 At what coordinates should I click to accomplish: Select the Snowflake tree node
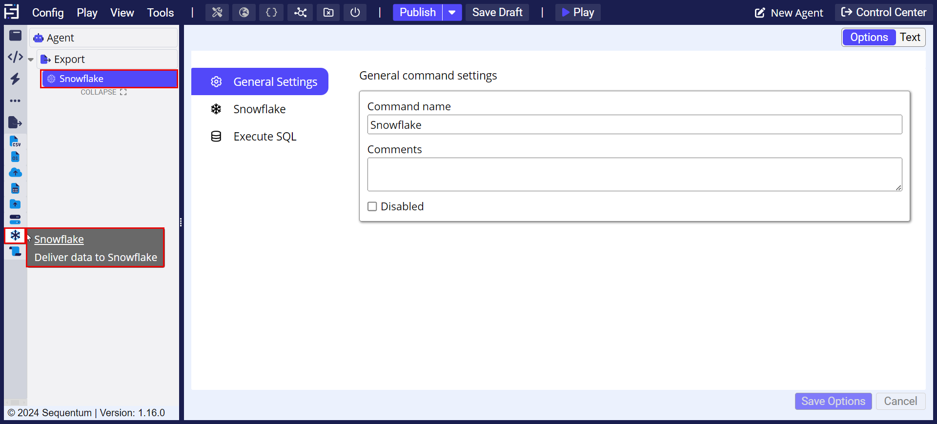coord(109,79)
